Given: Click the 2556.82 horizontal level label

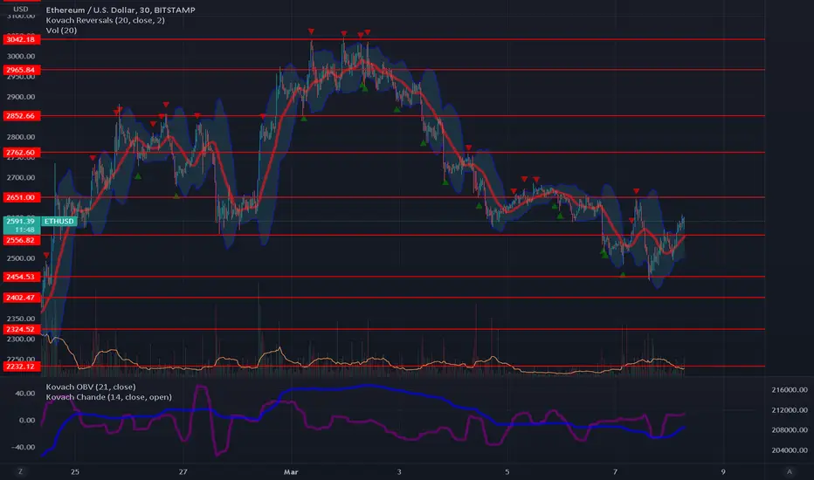Looking at the screenshot, I should [x=21, y=241].
